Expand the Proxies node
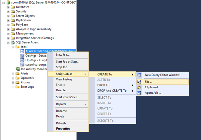This screenshot has height=140, width=201. click(13, 83)
